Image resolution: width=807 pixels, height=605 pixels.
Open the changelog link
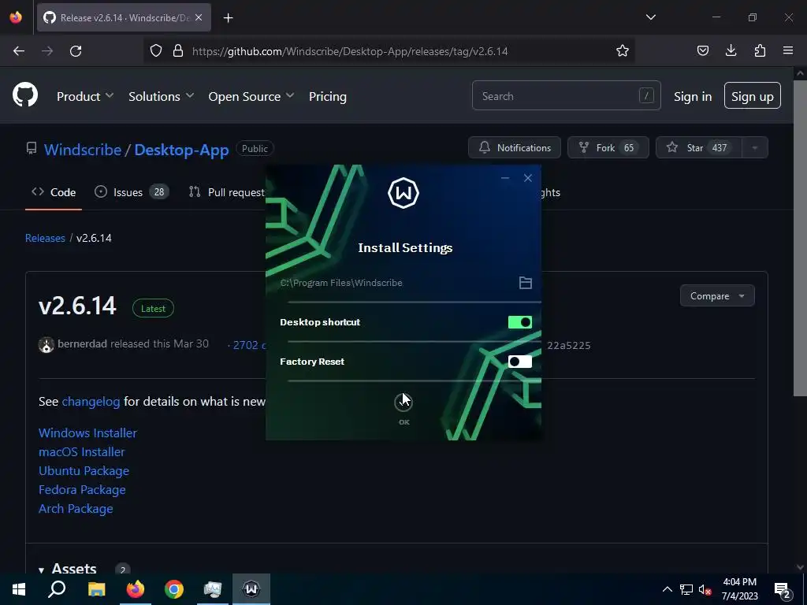click(91, 401)
